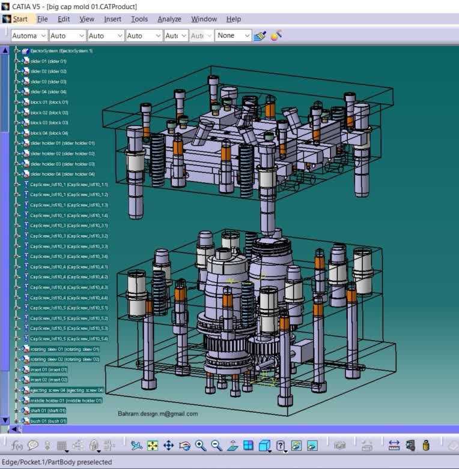Open the Window menu
Screen dimensions: 459x469
click(x=204, y=19)
